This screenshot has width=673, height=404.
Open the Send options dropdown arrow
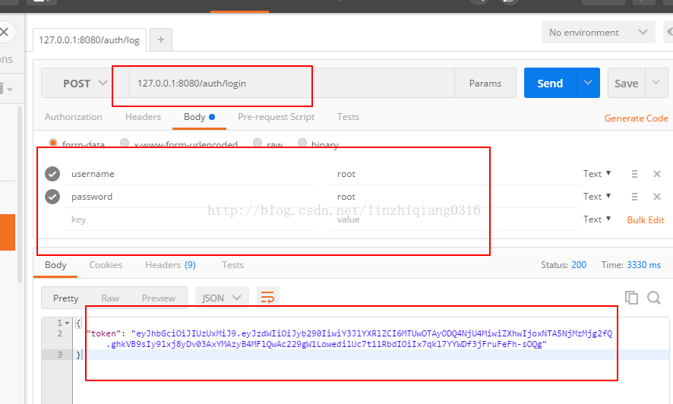(588, 83)
